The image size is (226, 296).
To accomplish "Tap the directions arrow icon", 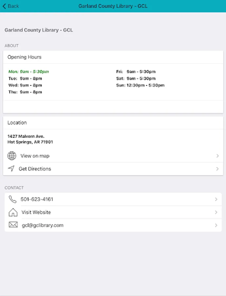I will coord(11,169).
